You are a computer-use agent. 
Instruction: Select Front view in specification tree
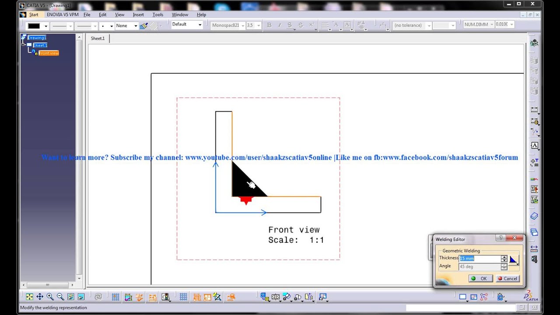pyautogui.click(x=49, y=53)
